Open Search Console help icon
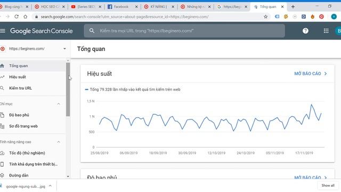341x192 pixels. pos(305,31)
